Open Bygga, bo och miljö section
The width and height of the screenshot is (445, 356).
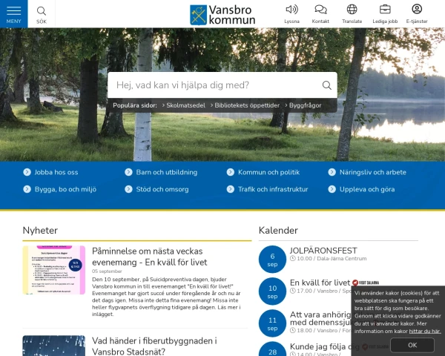(x=65, y=189)
